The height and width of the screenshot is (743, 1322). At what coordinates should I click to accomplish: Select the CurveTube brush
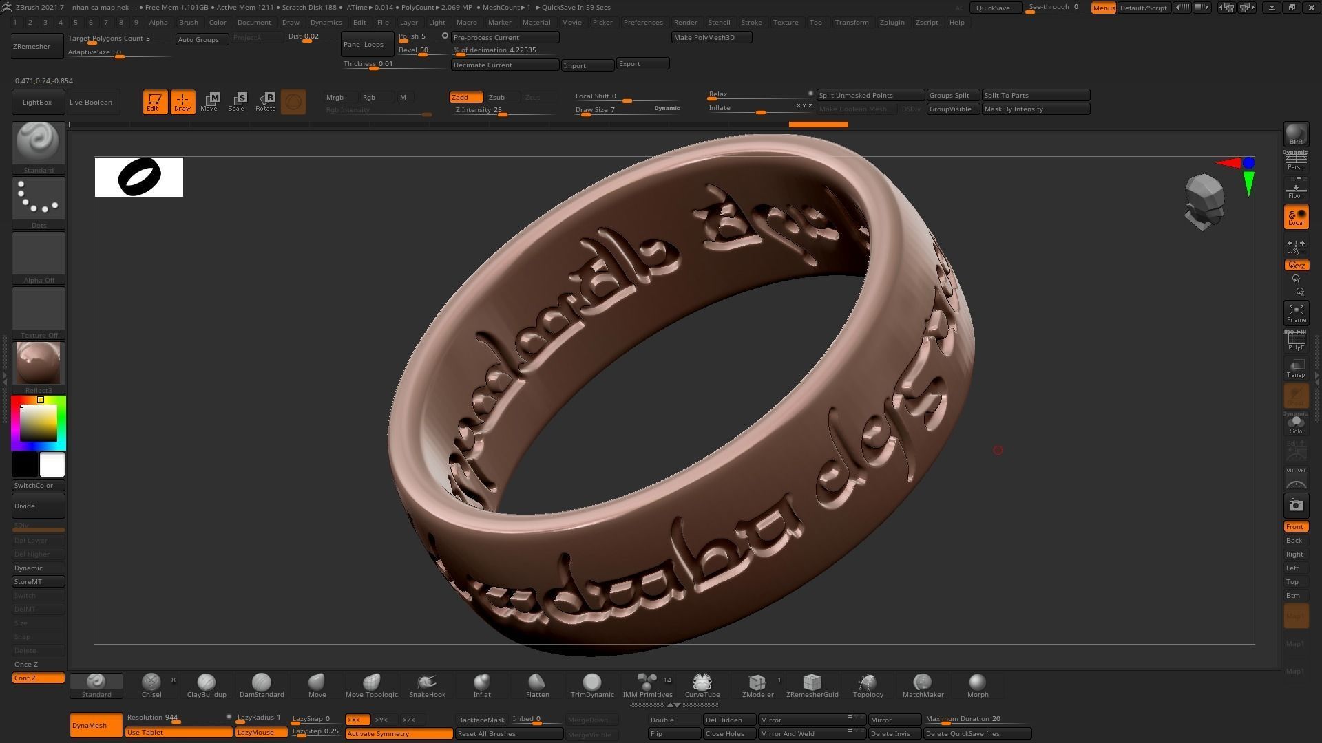(702, 685)
